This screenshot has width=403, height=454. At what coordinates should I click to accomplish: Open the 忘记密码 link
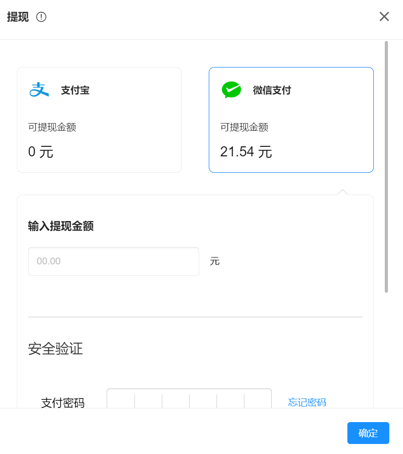(x=307, y=402)
